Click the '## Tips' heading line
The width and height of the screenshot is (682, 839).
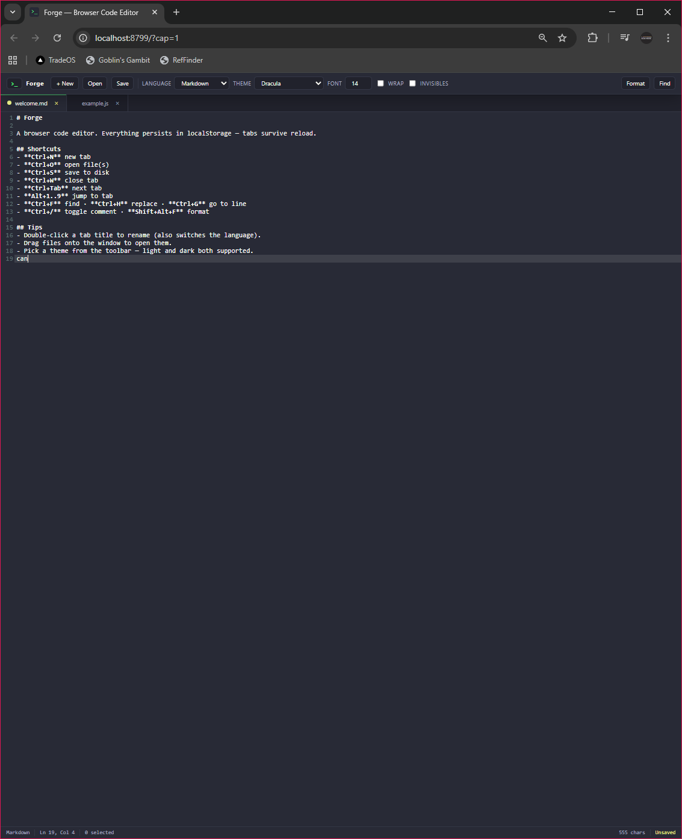click(29, 227)
